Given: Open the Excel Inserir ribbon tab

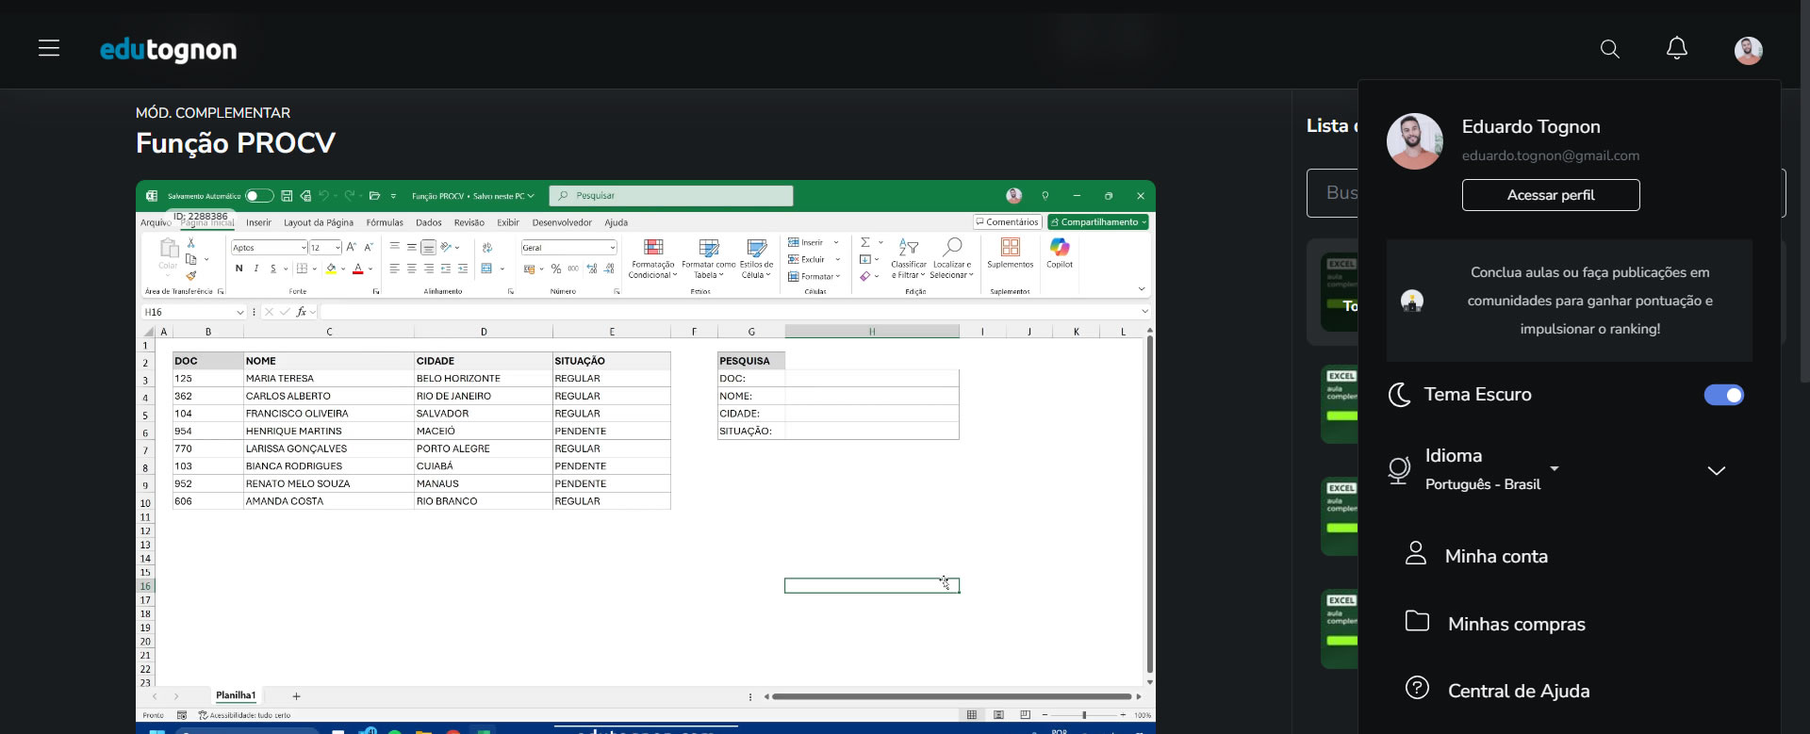Looking at the screenshot, I should (x=258, y=223).
